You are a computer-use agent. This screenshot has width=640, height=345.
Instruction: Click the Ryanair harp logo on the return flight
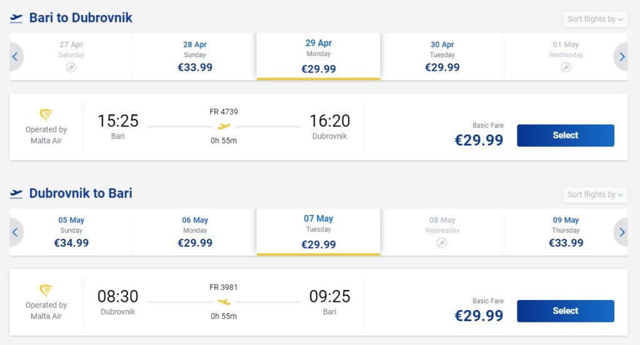pyautogui.click(x=46, y=291)
